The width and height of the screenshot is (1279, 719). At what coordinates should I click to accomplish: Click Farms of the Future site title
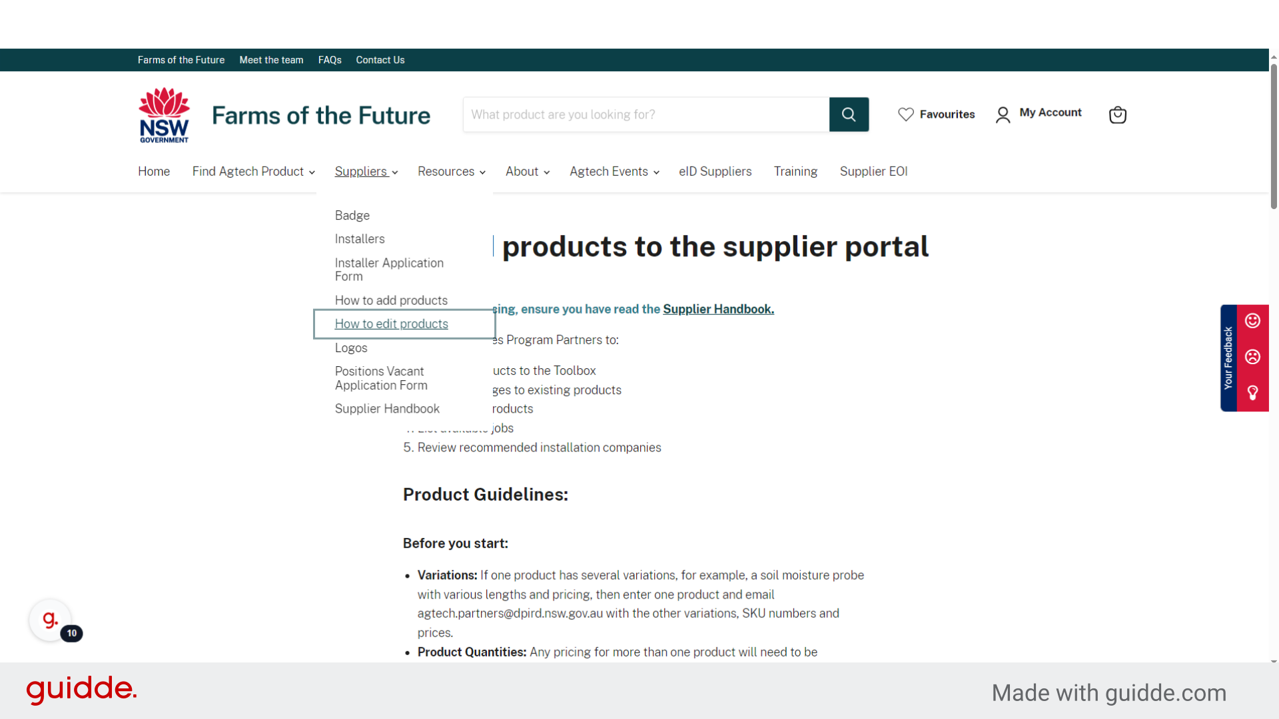(321, 115)
